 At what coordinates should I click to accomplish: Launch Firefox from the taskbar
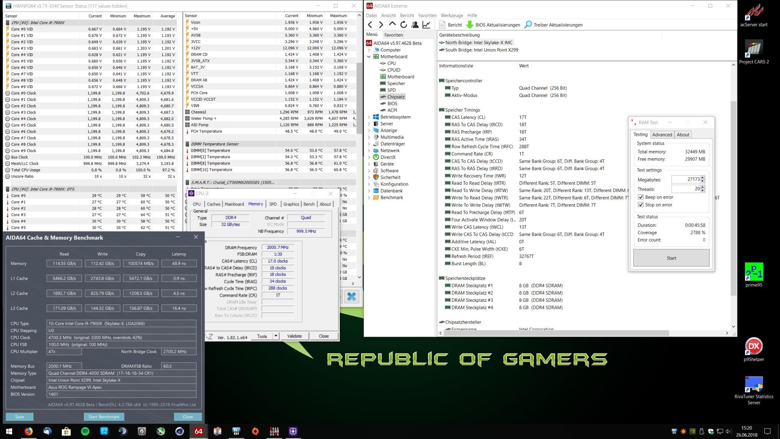(x=29, y=431)
